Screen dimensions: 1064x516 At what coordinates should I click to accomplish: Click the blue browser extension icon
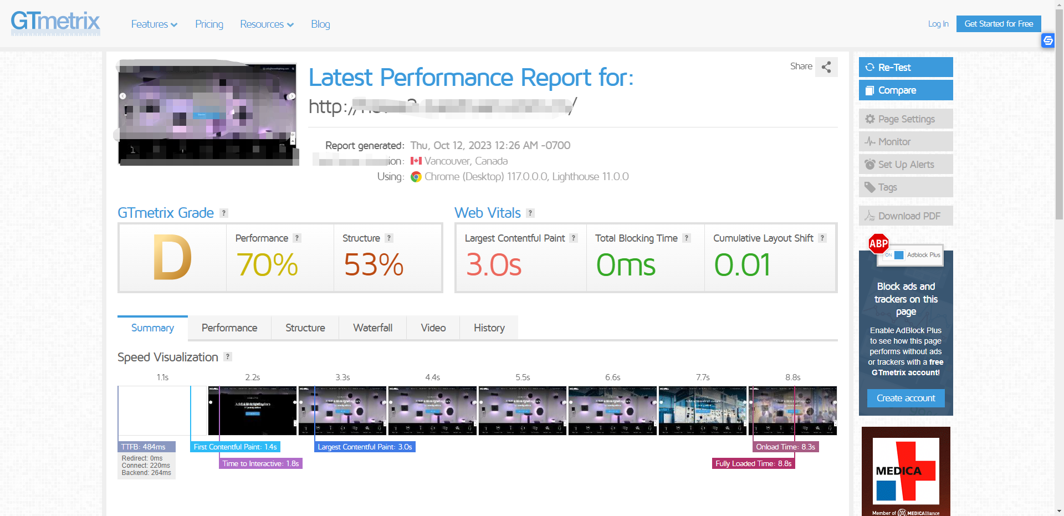tap(1047, 40)
